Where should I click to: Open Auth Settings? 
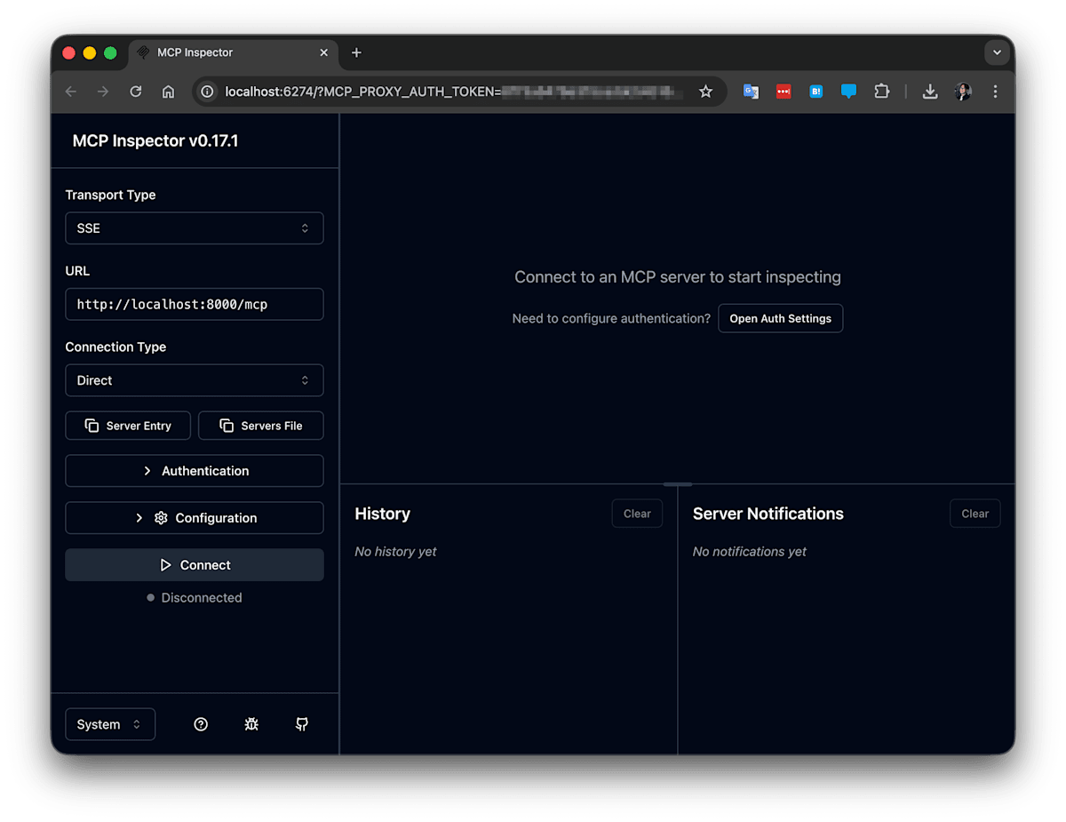point(781,318)
